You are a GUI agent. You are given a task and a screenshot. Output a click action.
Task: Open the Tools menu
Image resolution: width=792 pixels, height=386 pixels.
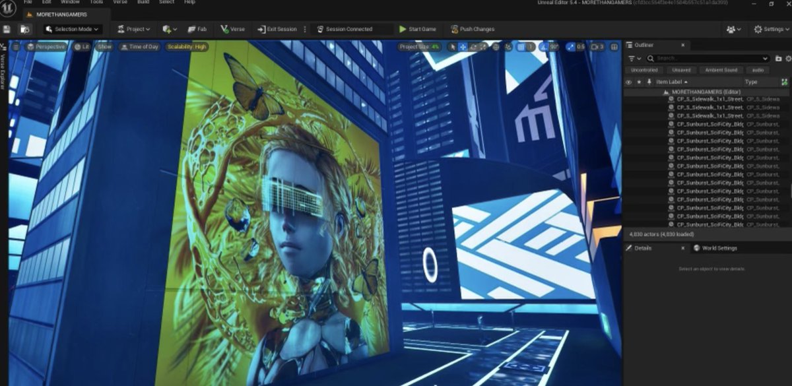click(x=96, y=2)
